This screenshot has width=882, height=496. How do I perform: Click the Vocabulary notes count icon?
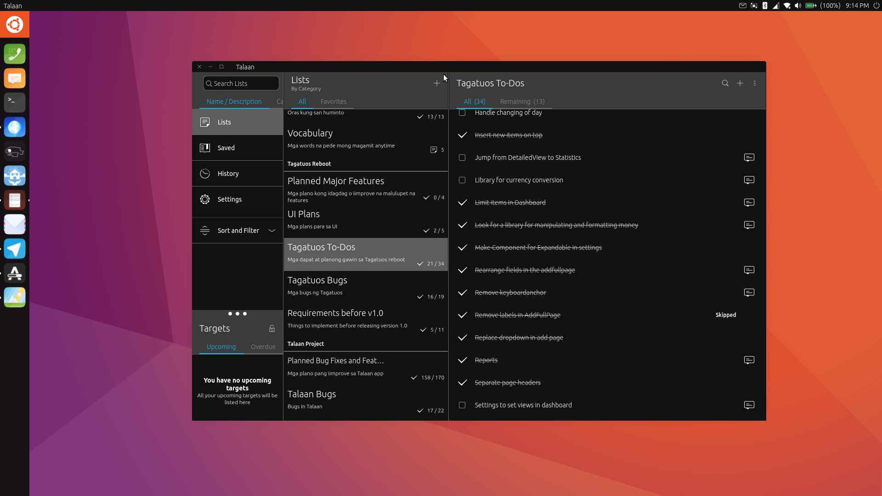(x=433, y=150)
